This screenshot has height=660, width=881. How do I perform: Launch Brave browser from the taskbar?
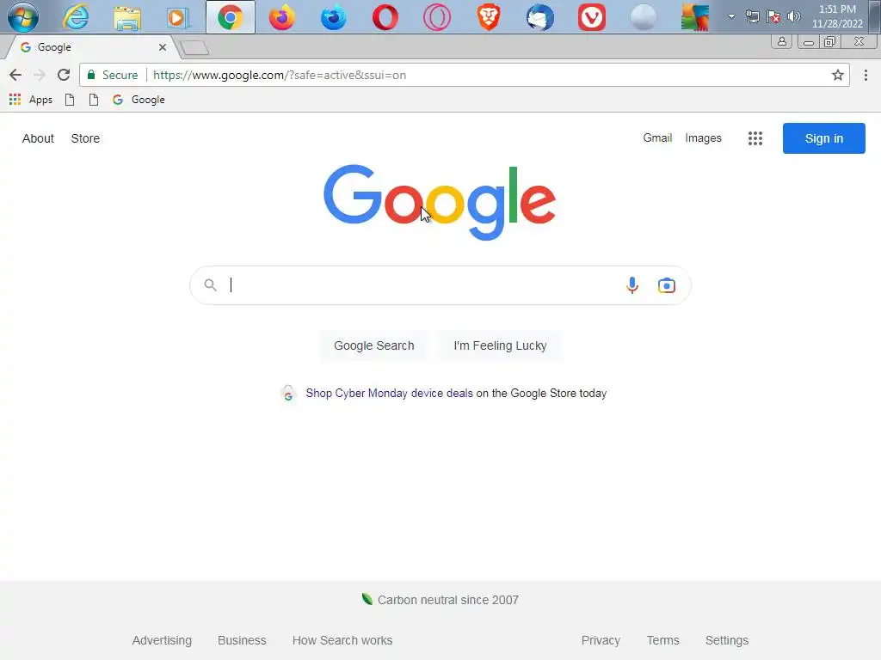pyautogui.click(x=489, y=17)
